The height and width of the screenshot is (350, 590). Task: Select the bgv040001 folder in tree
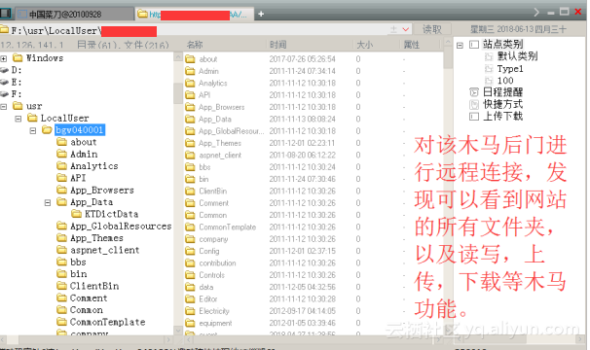(80, 130)
